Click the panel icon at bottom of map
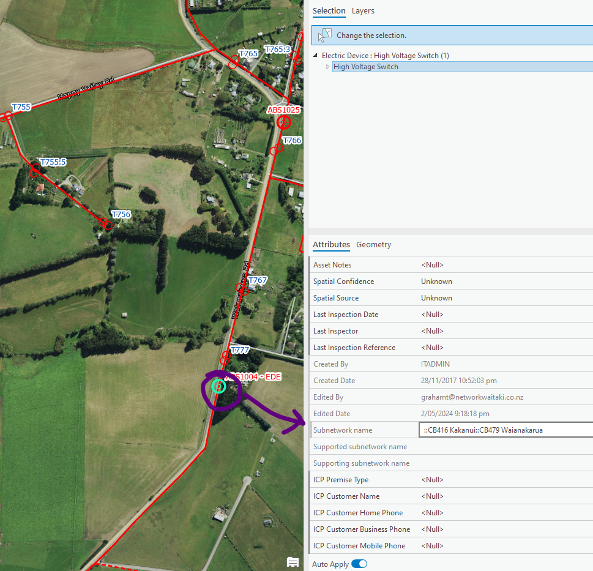Image resolution: width=593 pixels, height=571 pixels. point(293,561)
